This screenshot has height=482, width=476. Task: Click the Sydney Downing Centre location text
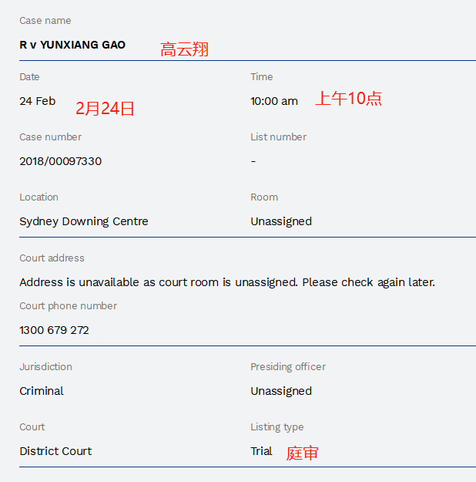(x=84, y=221)
